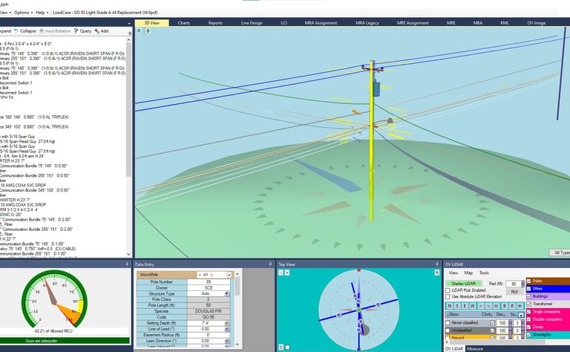The height and width of the screenshot is (352, 570).
Task: Click the minus zoom button in Top View
Action: tap(281, 273)
